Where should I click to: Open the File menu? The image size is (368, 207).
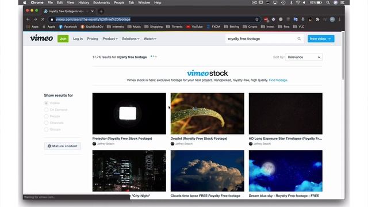click(50, 2)
